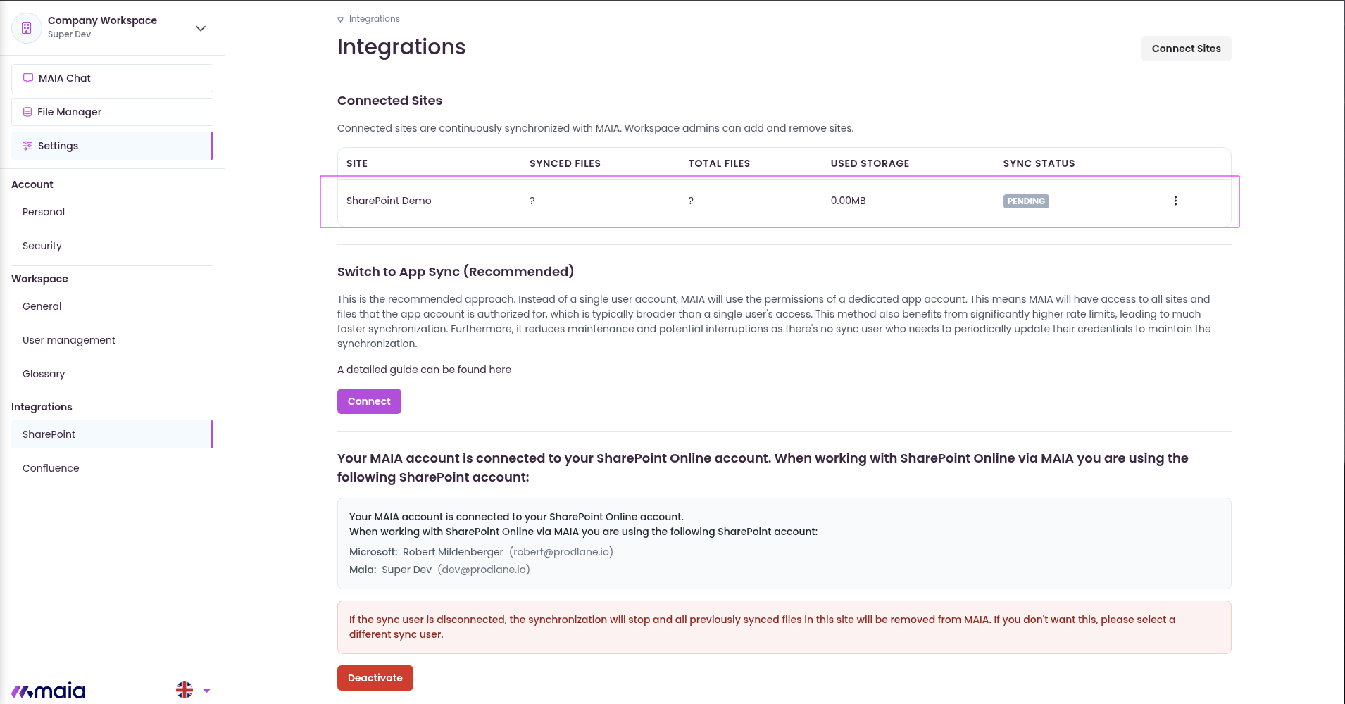Click the maia logo
This screenshot has height=704, width=1345.
click(49, 691)
